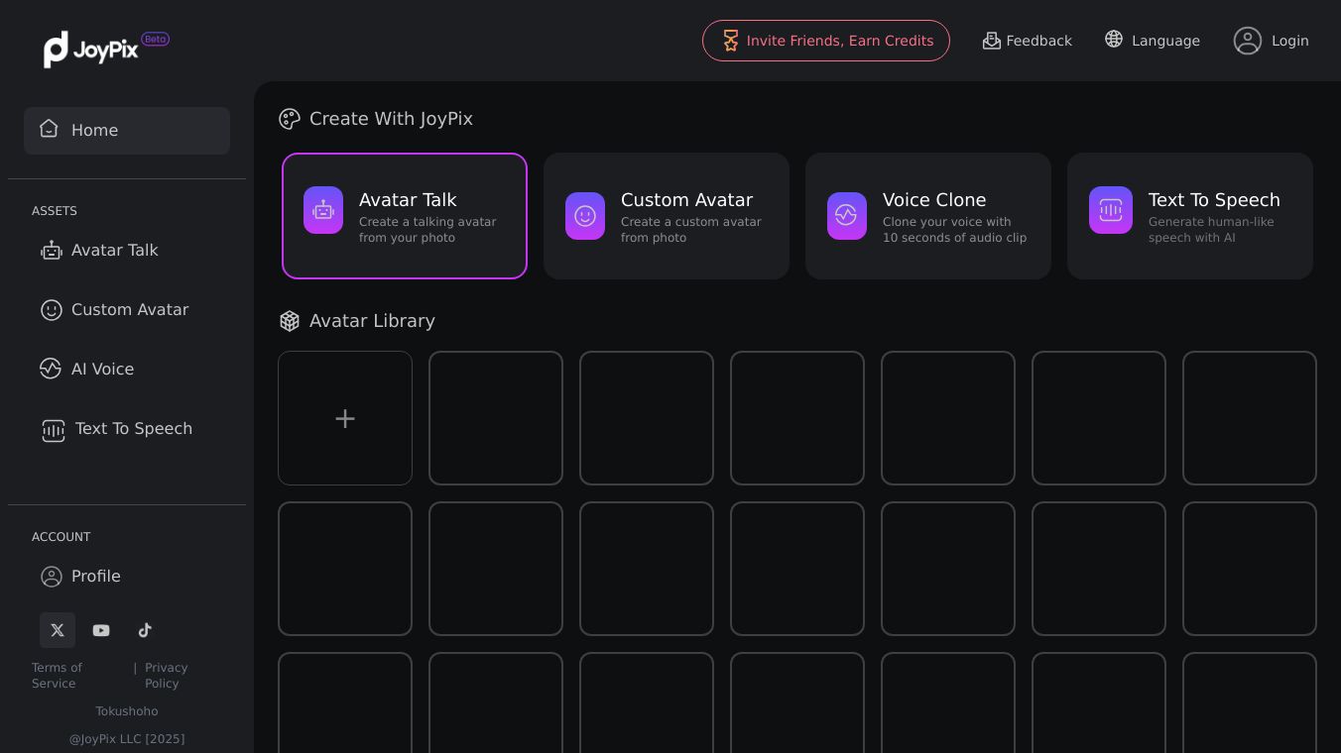The image size is (1341, 753).
Task: Open the X (Twitter) social icon
Action: 58,630
